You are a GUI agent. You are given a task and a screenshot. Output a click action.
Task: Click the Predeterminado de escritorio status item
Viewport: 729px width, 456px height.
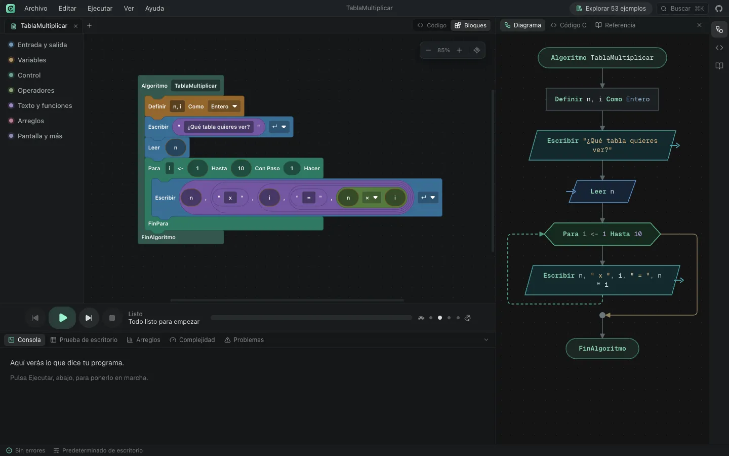tap(98, 450)
